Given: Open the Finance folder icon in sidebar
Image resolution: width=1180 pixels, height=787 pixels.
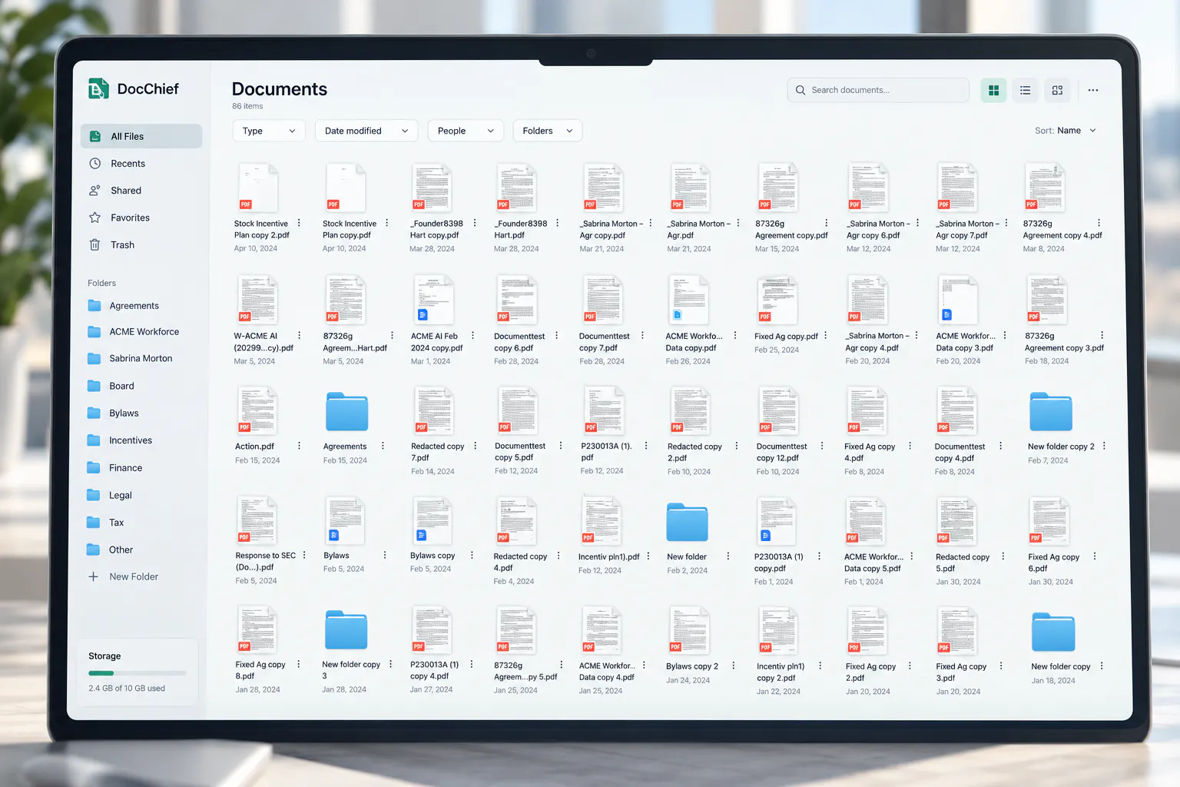Looking at the screenshot, I should click(94, 467).
